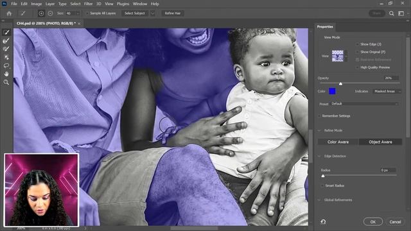Open the Help menu

tap(155, 4)
